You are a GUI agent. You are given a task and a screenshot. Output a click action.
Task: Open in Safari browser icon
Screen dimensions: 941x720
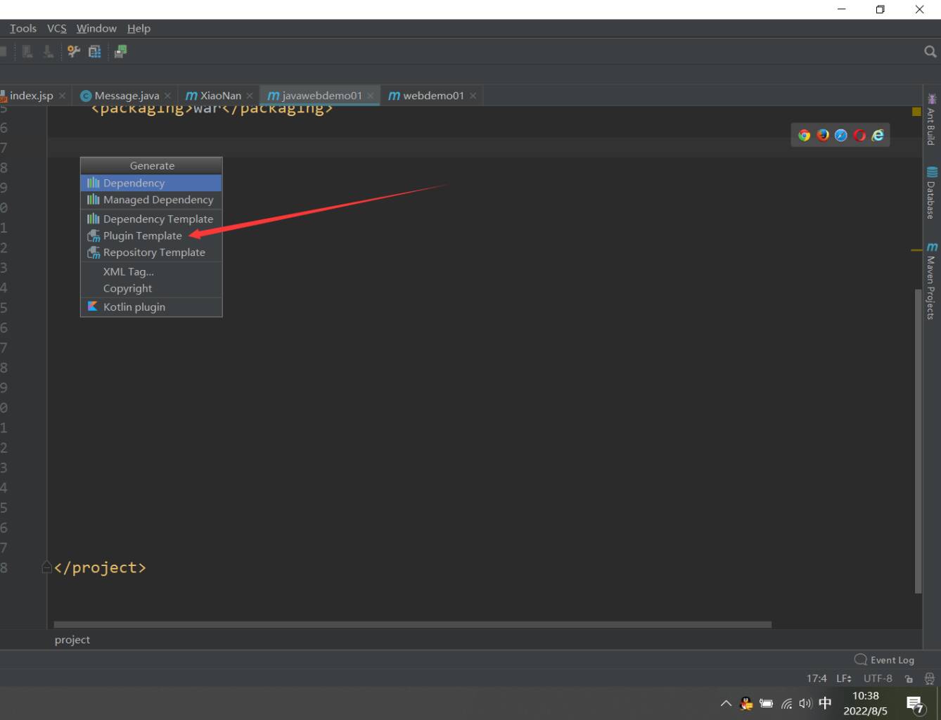pyautogui.click(x=841, y=136)
